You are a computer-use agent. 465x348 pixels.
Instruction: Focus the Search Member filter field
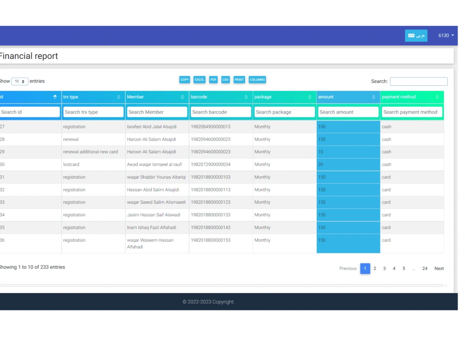[157, 112]
